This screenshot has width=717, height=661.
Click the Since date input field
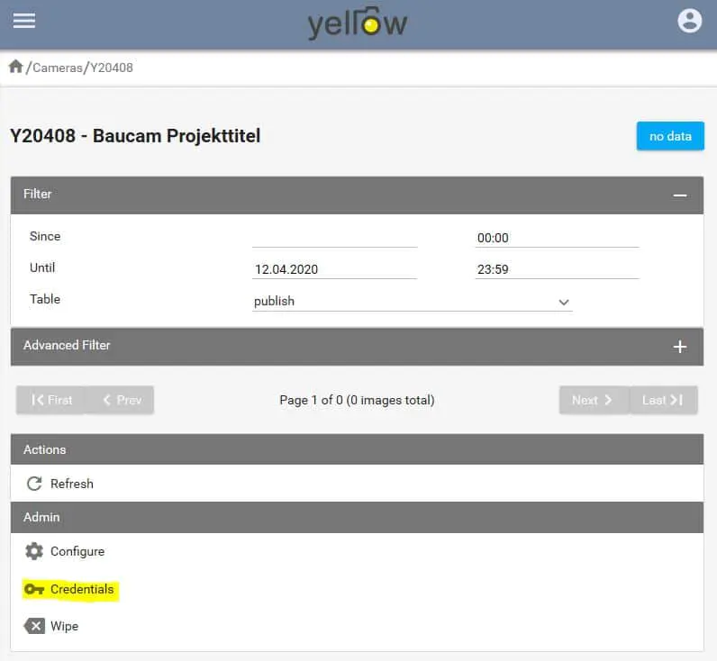334,238
